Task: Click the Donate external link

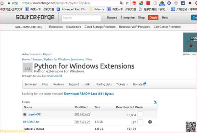Action: 139,84
